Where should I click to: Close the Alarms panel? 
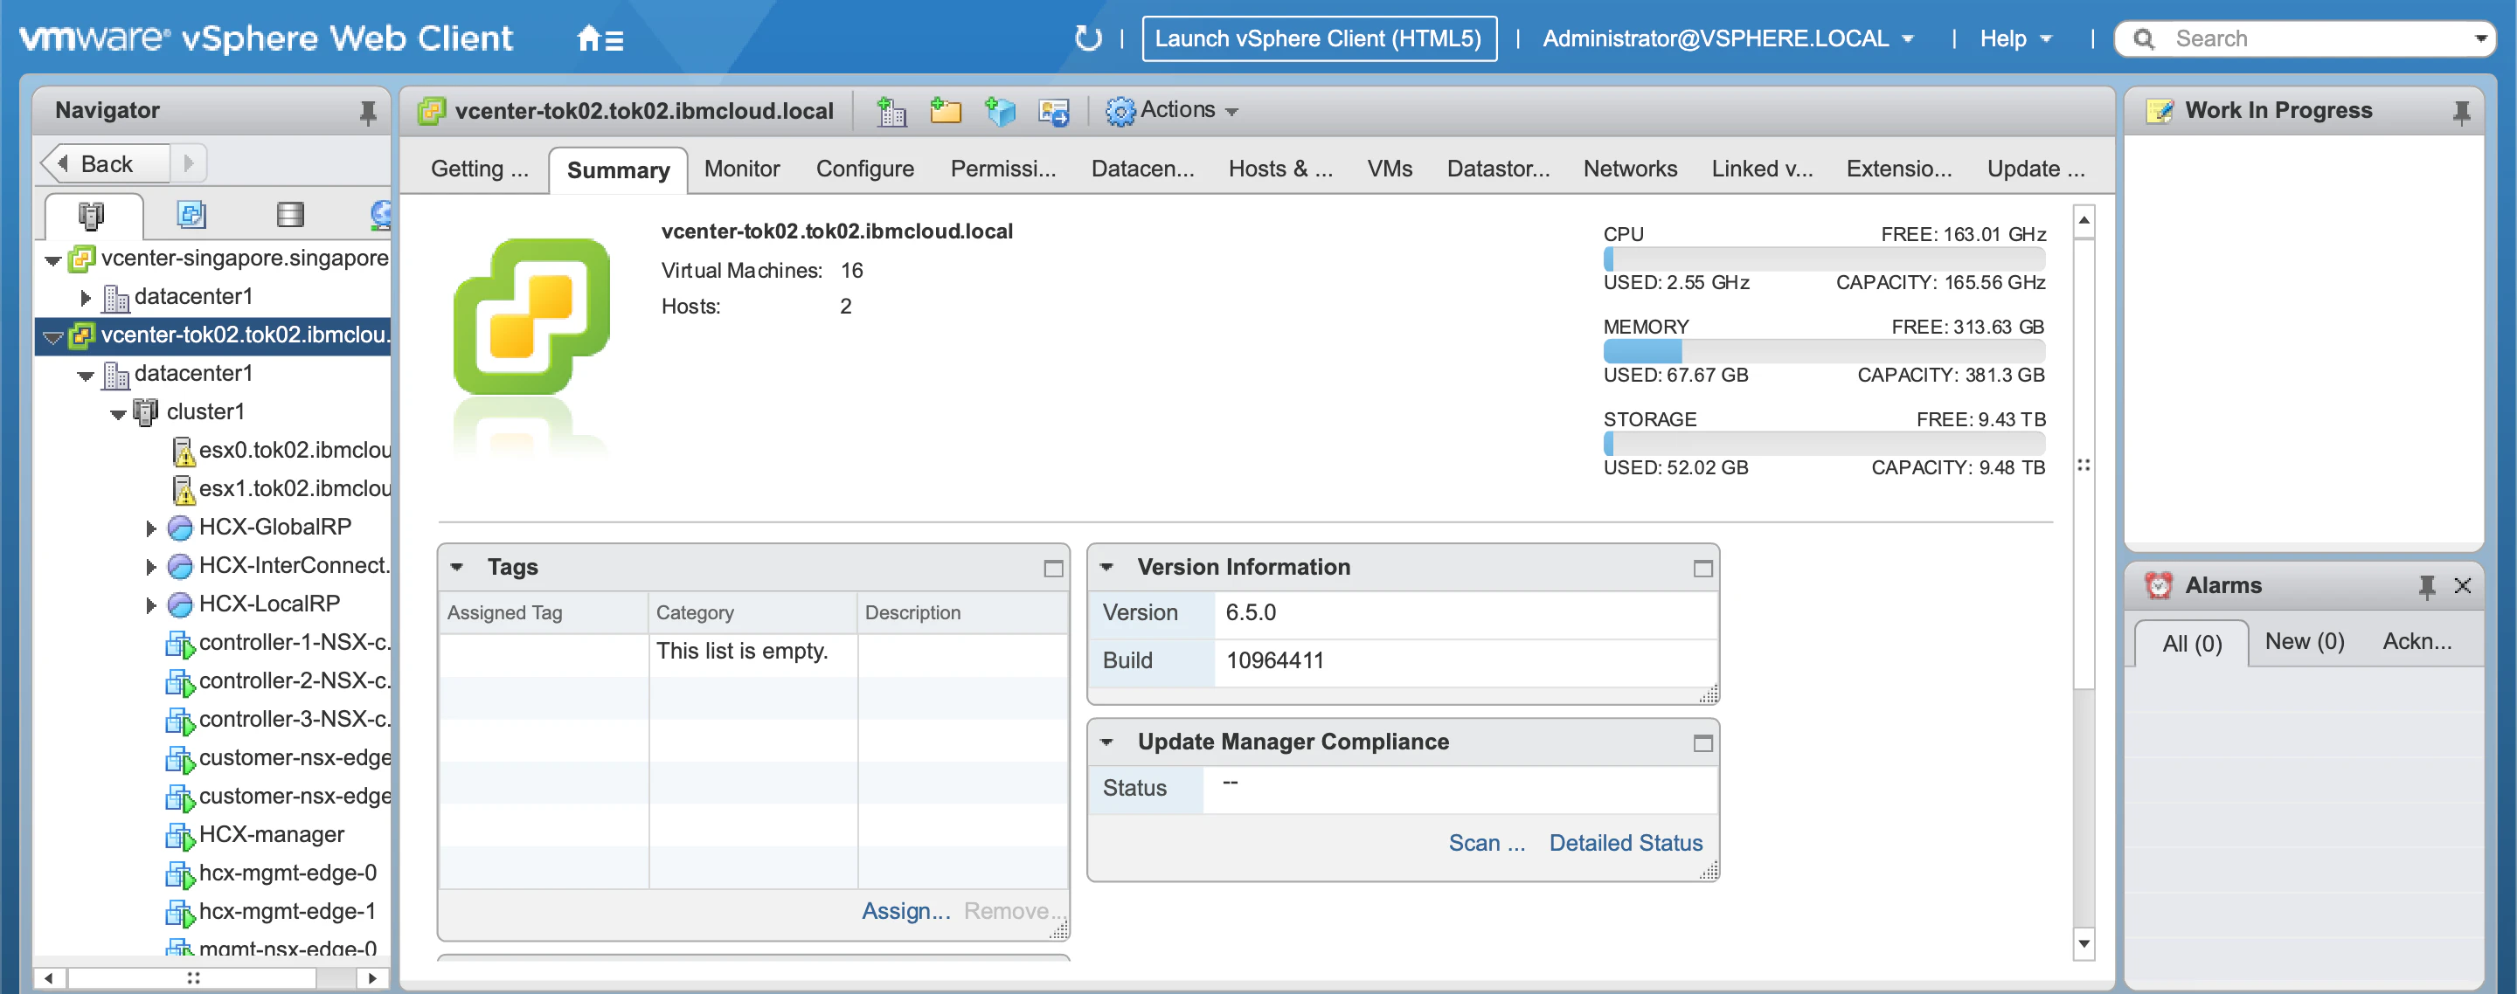click(2462, 586)
